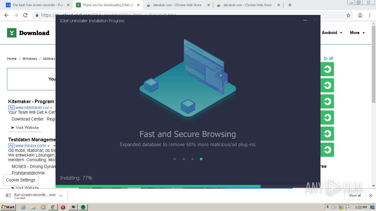Close the iFun screen recorder tab
The height and width of the screenshot is (211, 376).
68,5
